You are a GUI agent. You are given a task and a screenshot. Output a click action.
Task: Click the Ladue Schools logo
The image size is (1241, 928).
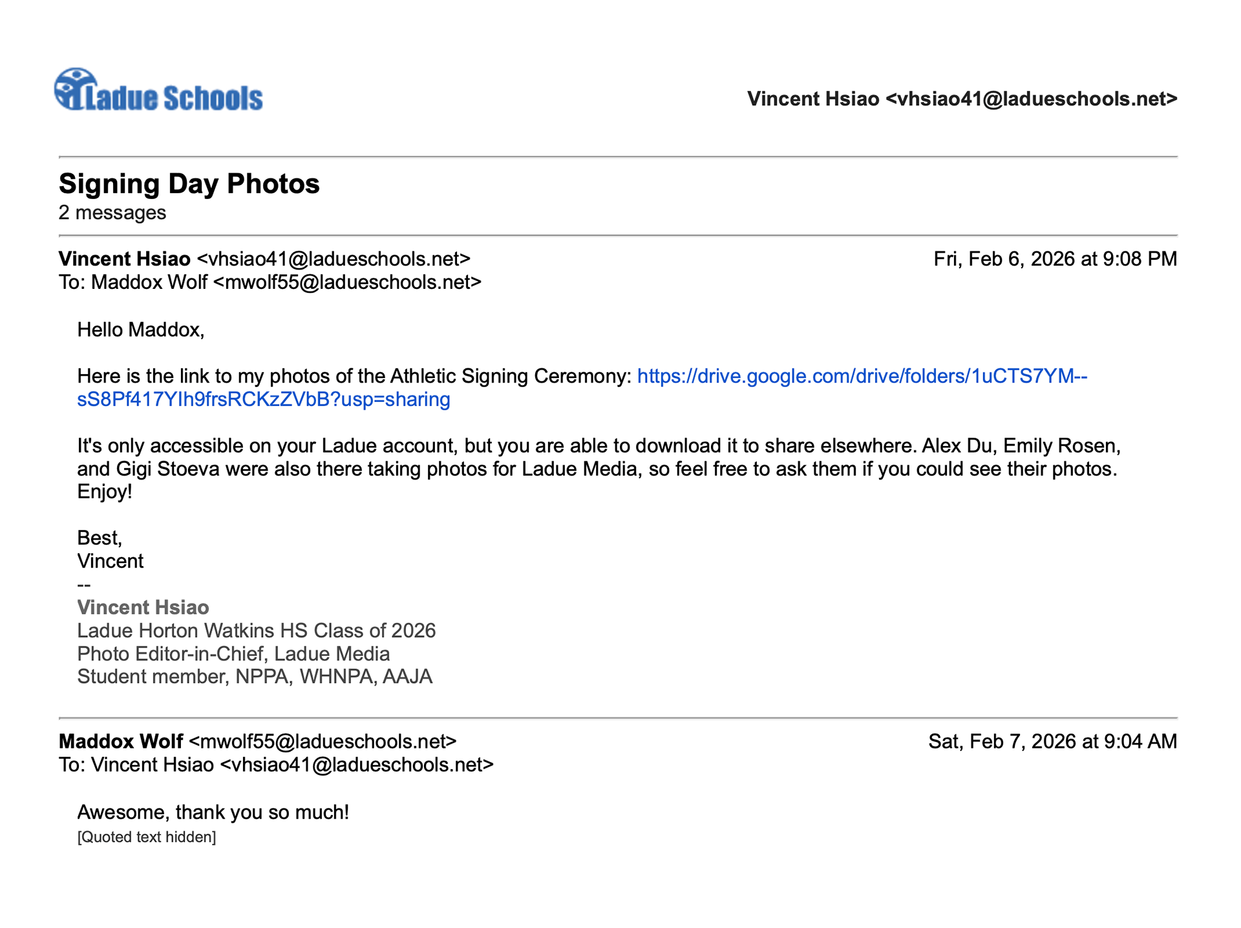[x=159, y=91]
